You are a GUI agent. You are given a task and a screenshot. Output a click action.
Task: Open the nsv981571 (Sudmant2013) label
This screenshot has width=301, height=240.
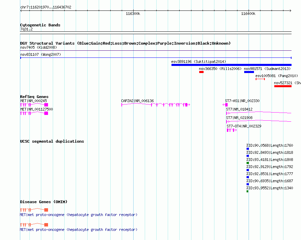point(267,69)
